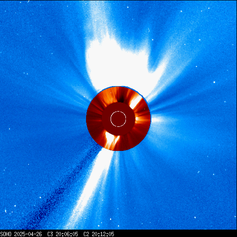
Task: Click the elongated bright object at bottom left
Action: pos(6,211)
